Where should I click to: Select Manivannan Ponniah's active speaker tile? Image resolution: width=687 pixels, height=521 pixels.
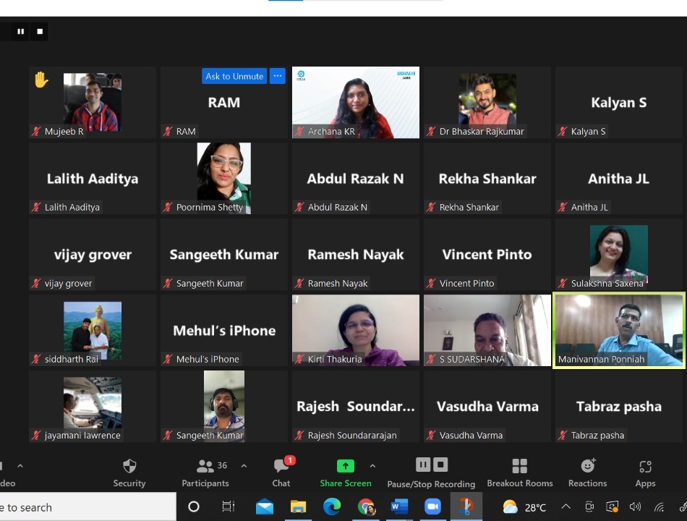(x=618, y=330)
